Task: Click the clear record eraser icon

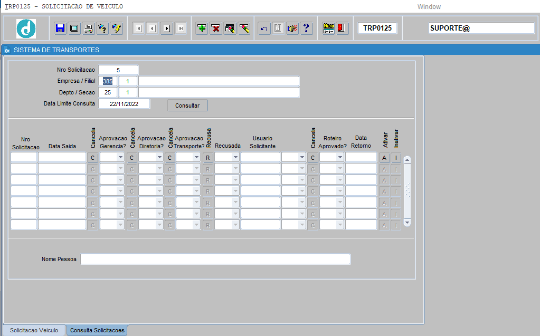Action: point(244,28)
